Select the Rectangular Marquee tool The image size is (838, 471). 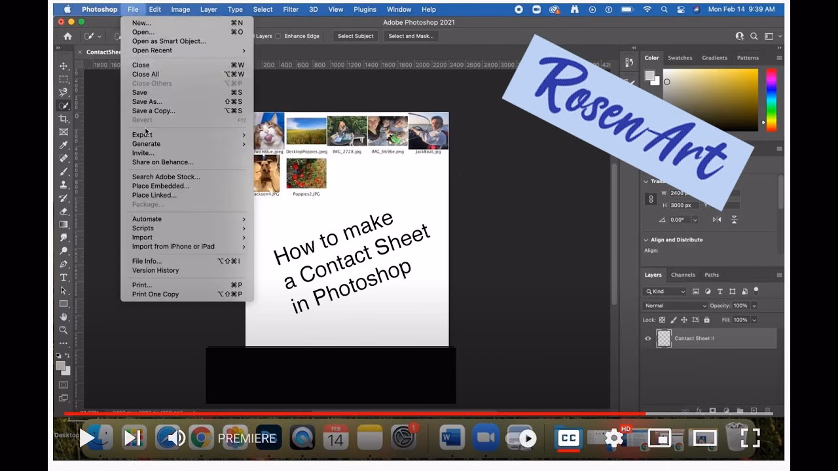click(x=64, y=79)
